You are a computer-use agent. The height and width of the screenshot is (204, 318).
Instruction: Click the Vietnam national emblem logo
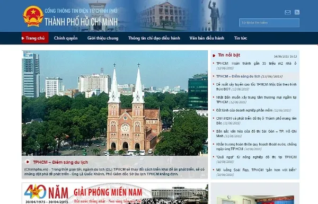coord(33,16)
